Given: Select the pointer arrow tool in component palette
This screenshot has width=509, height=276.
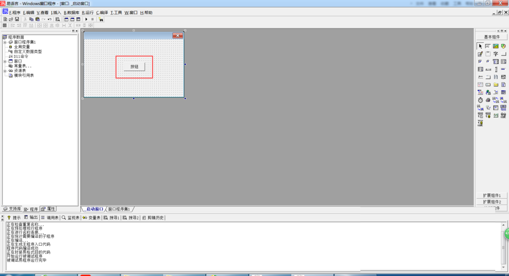Looking at the screenshot, I should pos(480,46).
